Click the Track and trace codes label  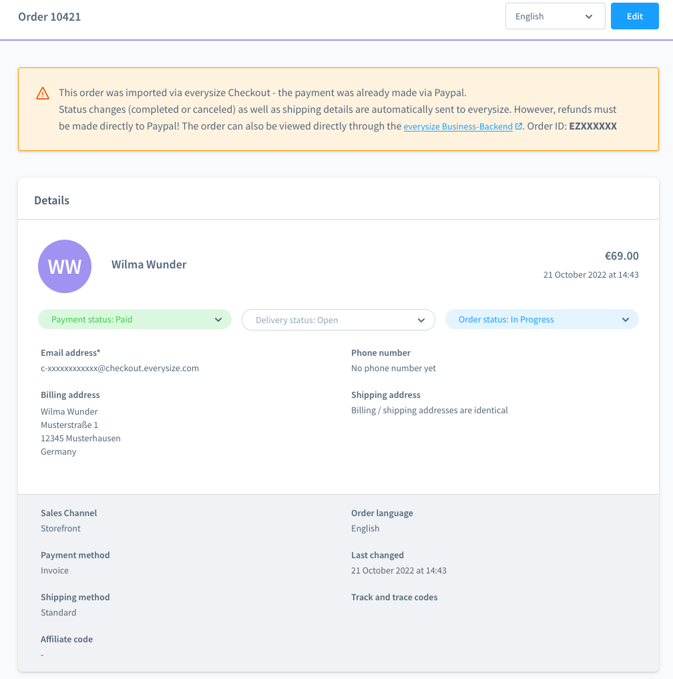(x=394, y=597)
